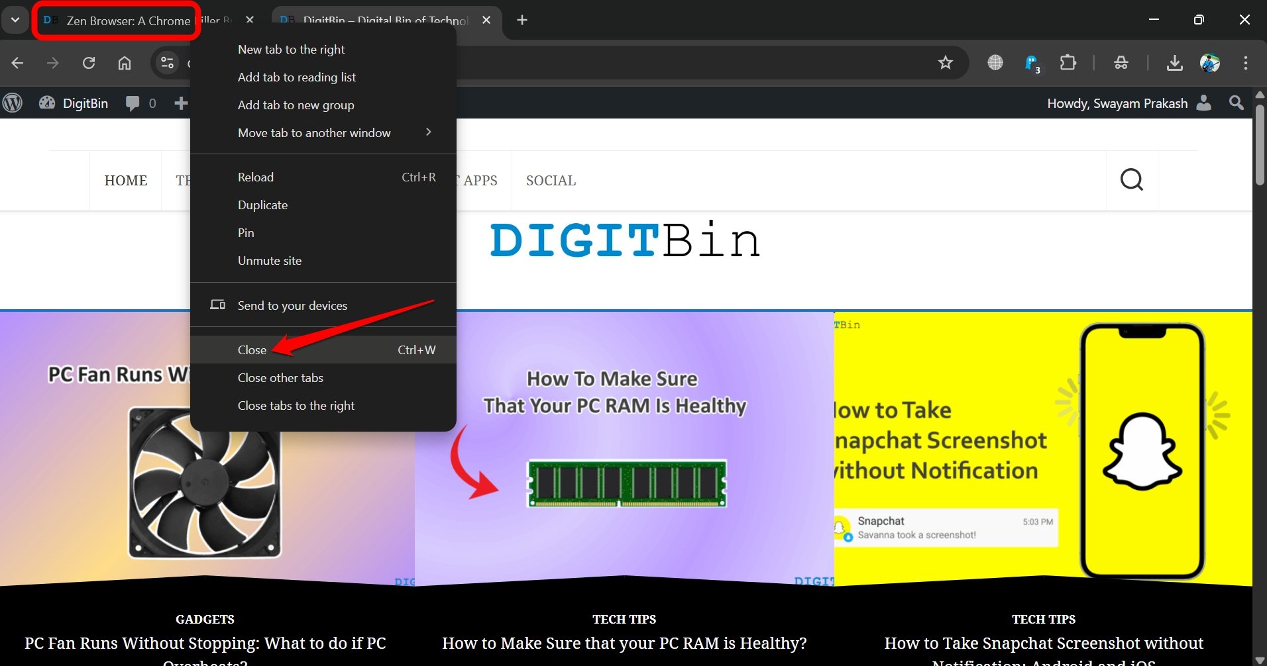The image size is (1267, 666).
Task: Open the tab search dropdown arrow
Action: point(15,20)
